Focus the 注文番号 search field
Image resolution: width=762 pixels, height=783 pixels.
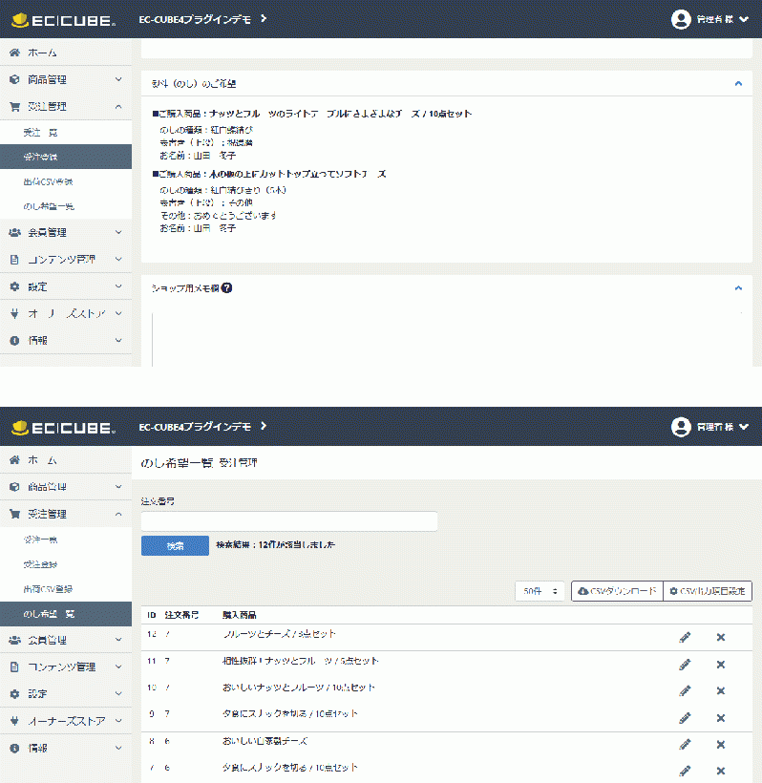[x=289, y=521]
